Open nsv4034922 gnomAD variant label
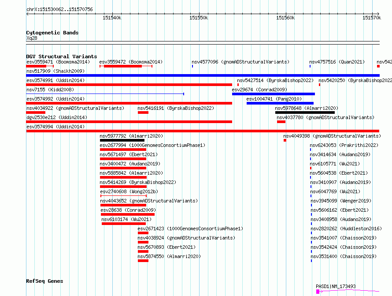 pos(75,108)
